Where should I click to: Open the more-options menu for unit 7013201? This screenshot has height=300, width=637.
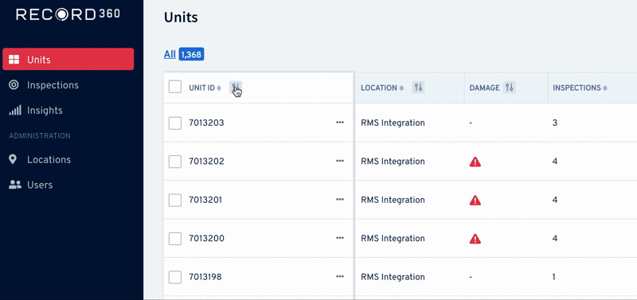click(x=340, y=199)
